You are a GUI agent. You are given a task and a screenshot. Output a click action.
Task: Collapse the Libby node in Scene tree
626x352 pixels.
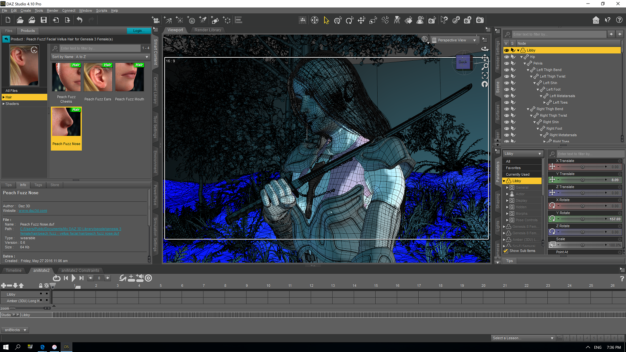point(518,50)
